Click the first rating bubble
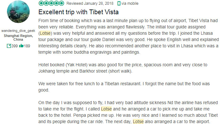 [41, 3]
